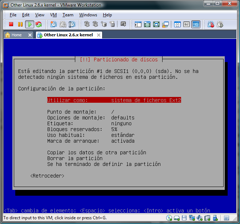Switch to quick switch mode icon
240x224 pixels.
coord(156,24)
